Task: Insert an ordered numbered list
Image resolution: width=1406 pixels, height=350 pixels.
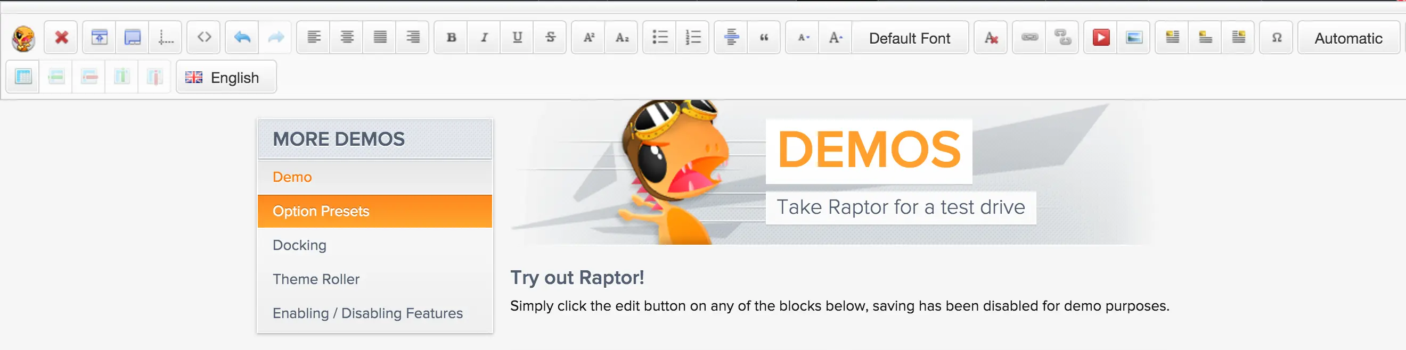Action: (x=693, y=38)
